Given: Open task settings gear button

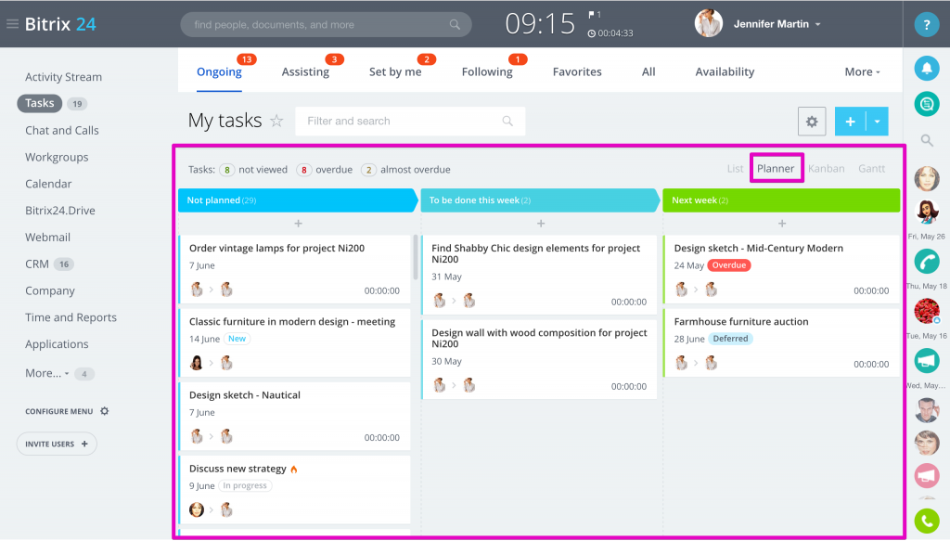Looking at the screenshot, I should click(812, 122).
